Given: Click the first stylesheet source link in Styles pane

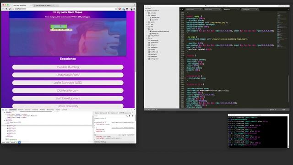Looking at the screenshot, I should [123, 122].
